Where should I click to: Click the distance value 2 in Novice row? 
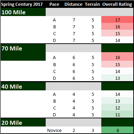coord(74,130)
